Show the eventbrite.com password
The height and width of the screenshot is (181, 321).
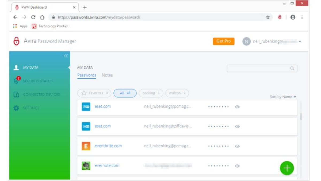(x=237, y=146)
